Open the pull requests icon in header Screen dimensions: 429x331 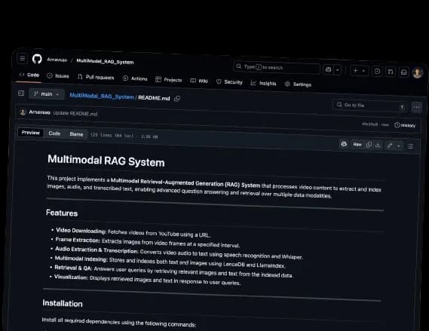(391, 72)
